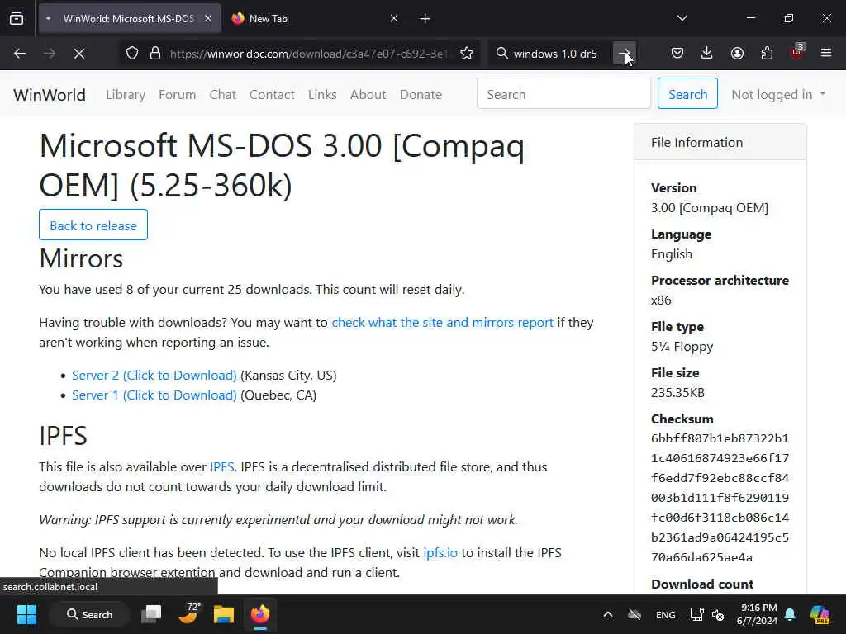Open the Library nav item

coord(126,94)
